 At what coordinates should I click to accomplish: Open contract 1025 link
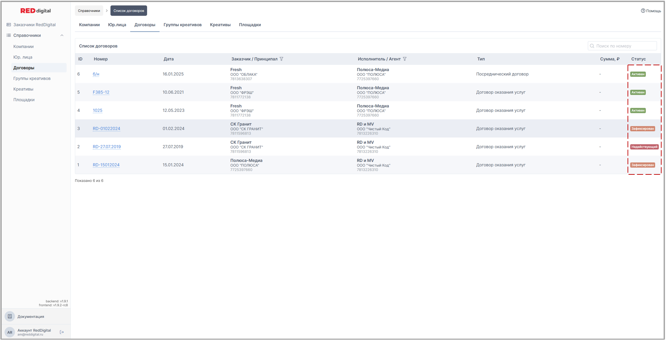click(x=98, y=111)
